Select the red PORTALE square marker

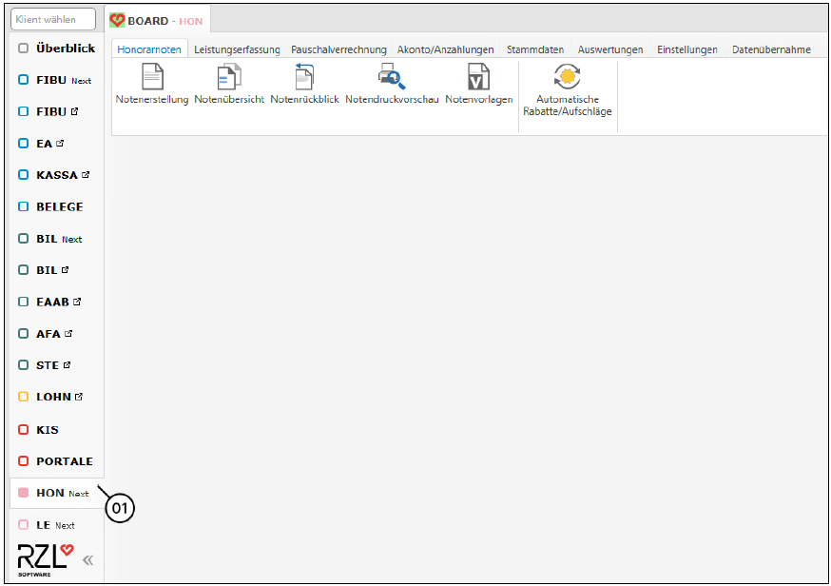tap(24, 461)
